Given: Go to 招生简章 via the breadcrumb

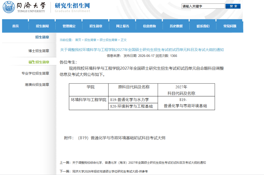Looking at the screenshot, I should coord(90,40).
